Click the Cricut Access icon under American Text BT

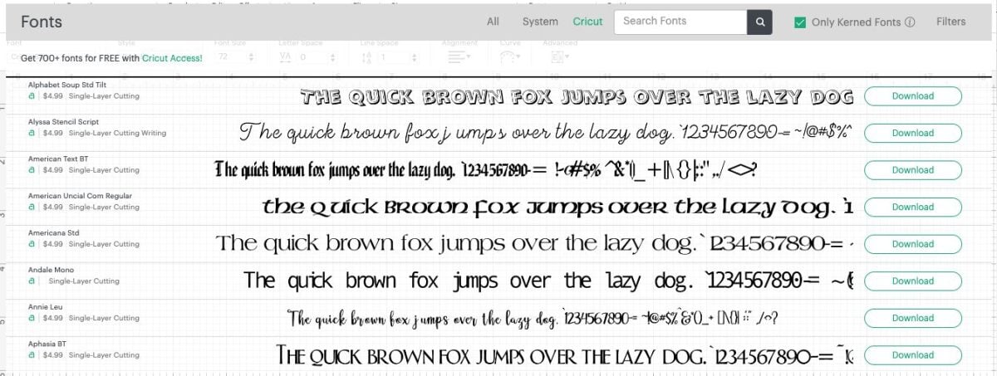(32, 170)
